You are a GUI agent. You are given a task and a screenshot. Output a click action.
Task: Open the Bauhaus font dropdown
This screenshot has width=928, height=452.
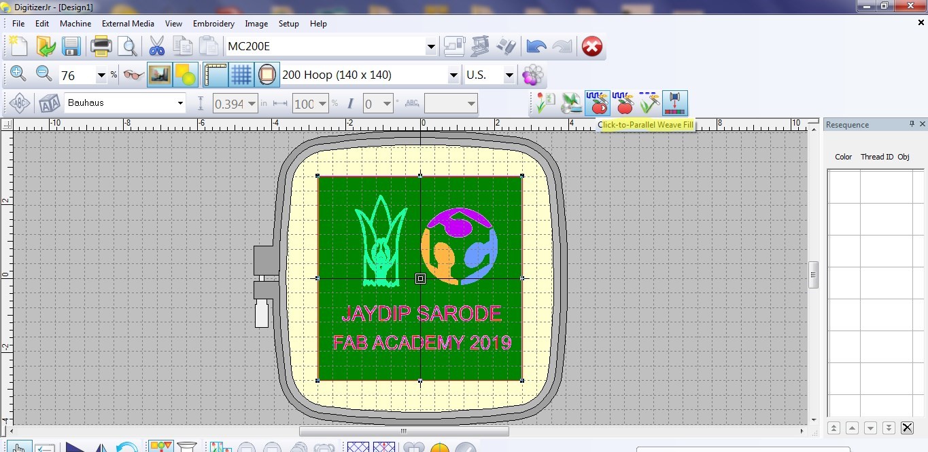(x=180, y=103)
